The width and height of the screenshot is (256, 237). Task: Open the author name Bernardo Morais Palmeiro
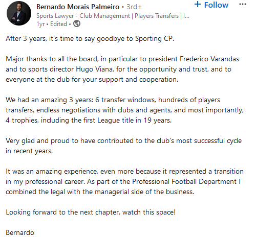[x=78, y=7]
